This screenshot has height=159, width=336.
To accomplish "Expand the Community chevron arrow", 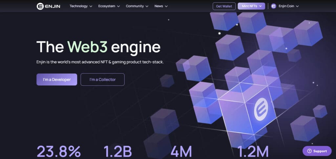I will point(147,7).
